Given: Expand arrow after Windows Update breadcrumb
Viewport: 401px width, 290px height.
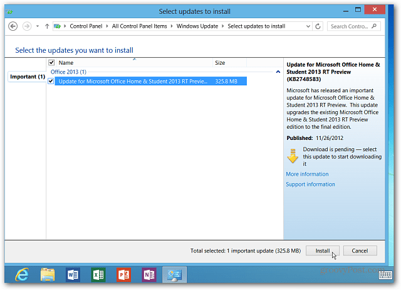Looking at the screenshot, I should tap(223, 26).
